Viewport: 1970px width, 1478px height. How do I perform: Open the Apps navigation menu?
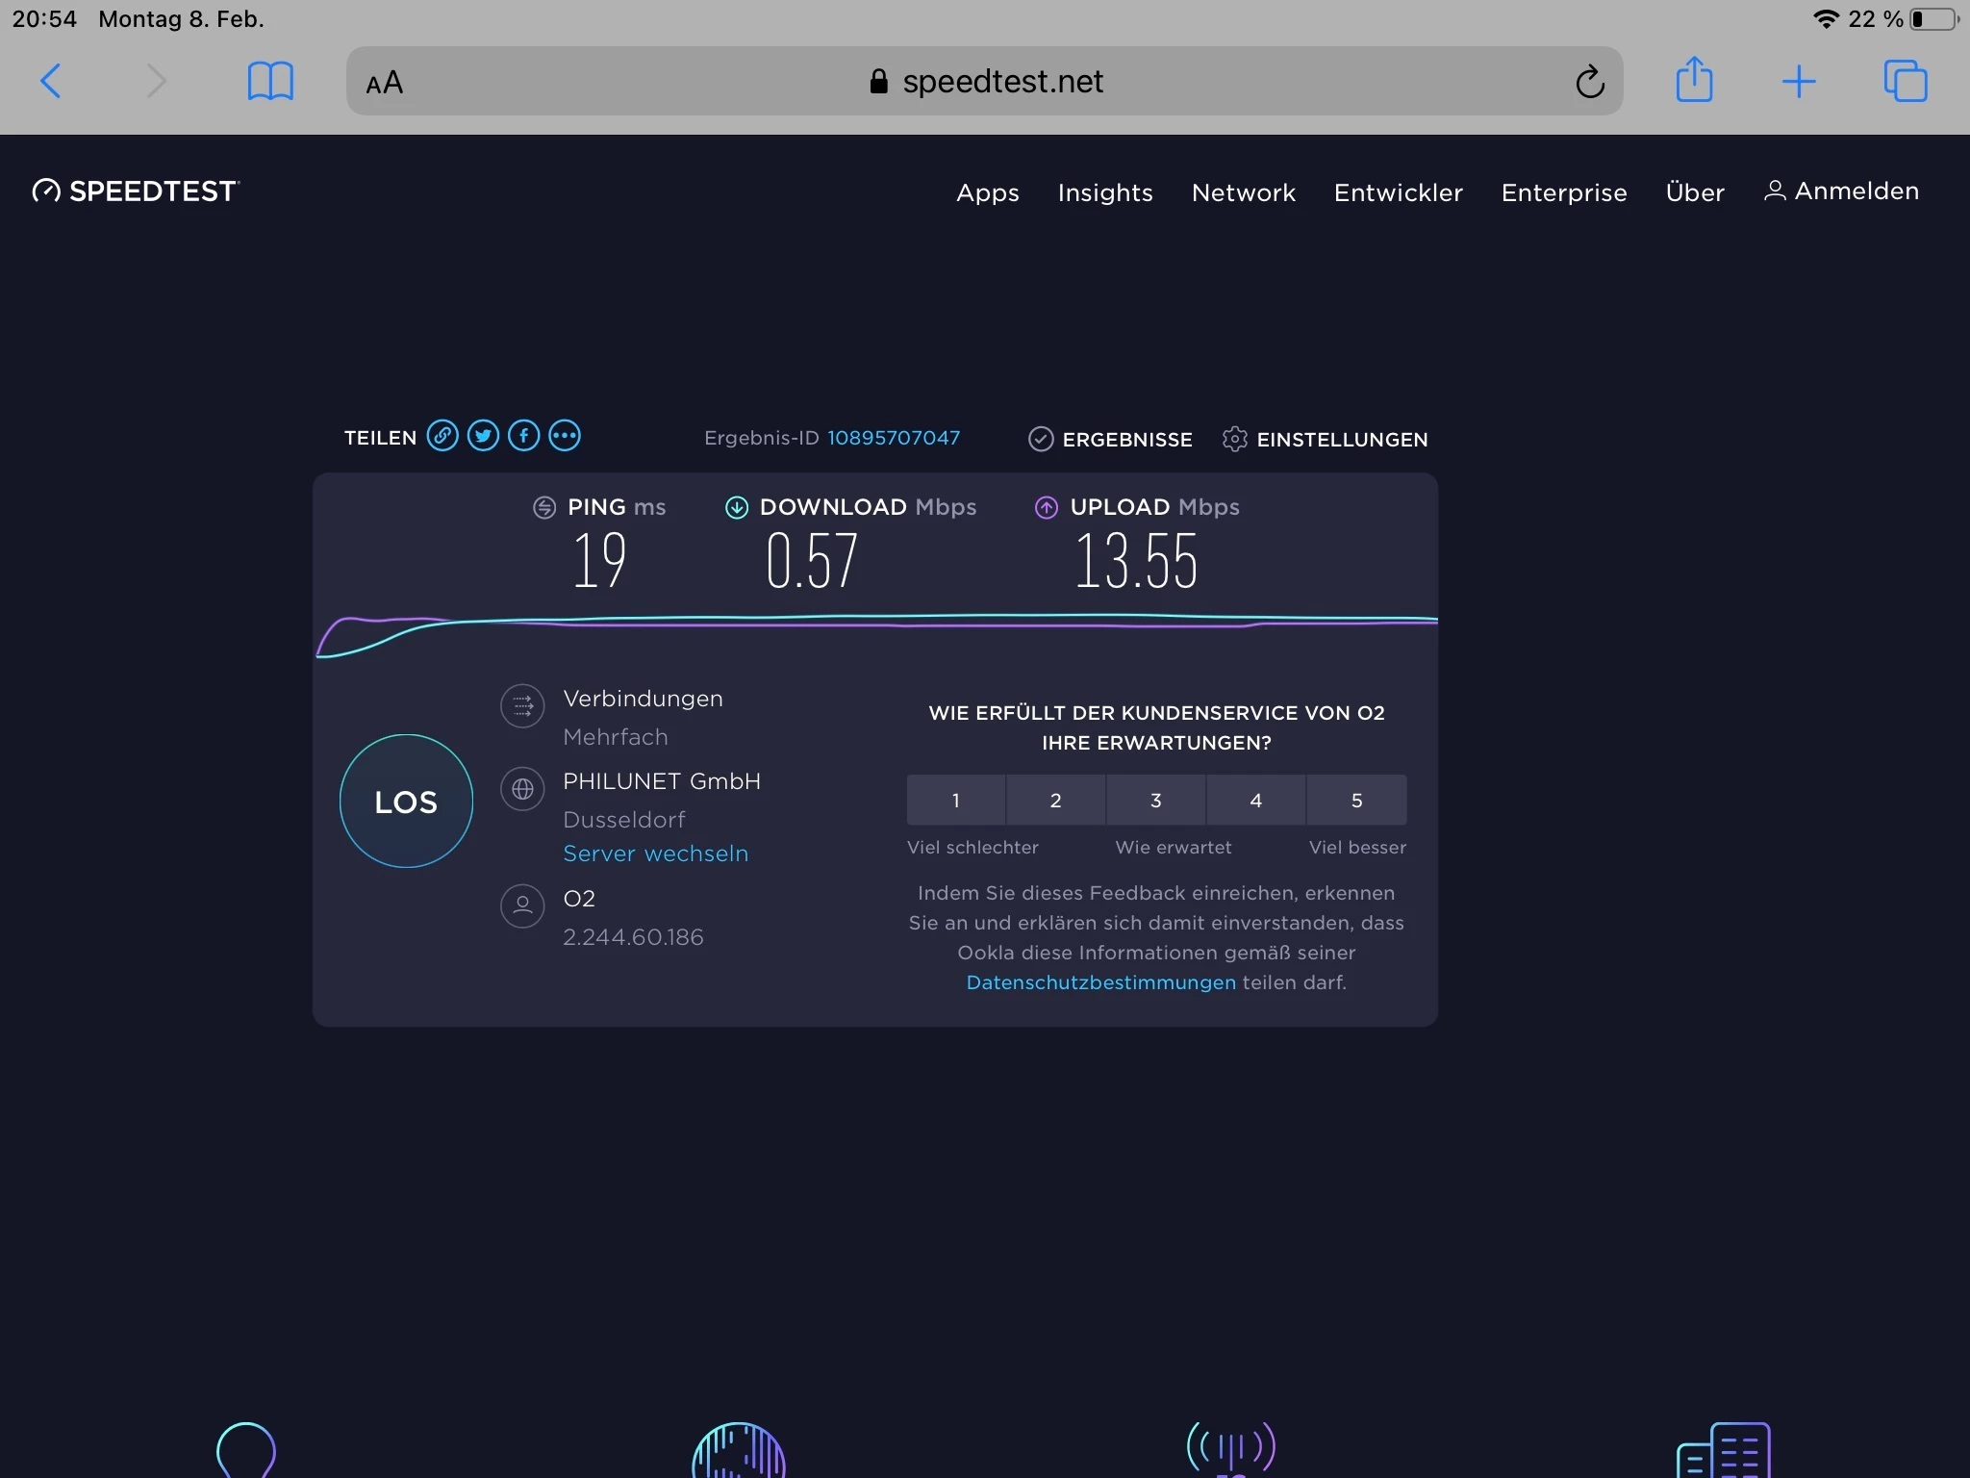pos(987,192)
